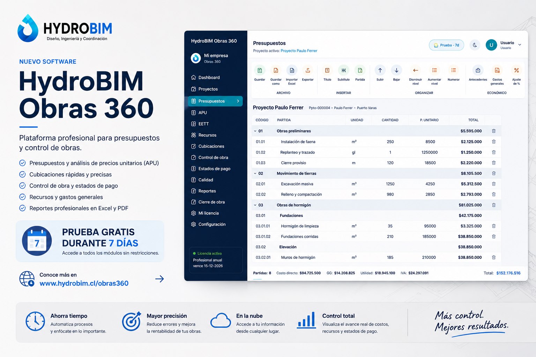Delete the Movimiento de tierras chapter
Viewport: 536px width, 357px height.
click(x=494, y=173)
